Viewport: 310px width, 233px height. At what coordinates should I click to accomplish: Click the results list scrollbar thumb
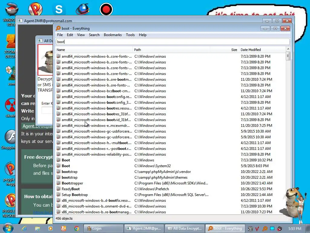coord(288,56)
